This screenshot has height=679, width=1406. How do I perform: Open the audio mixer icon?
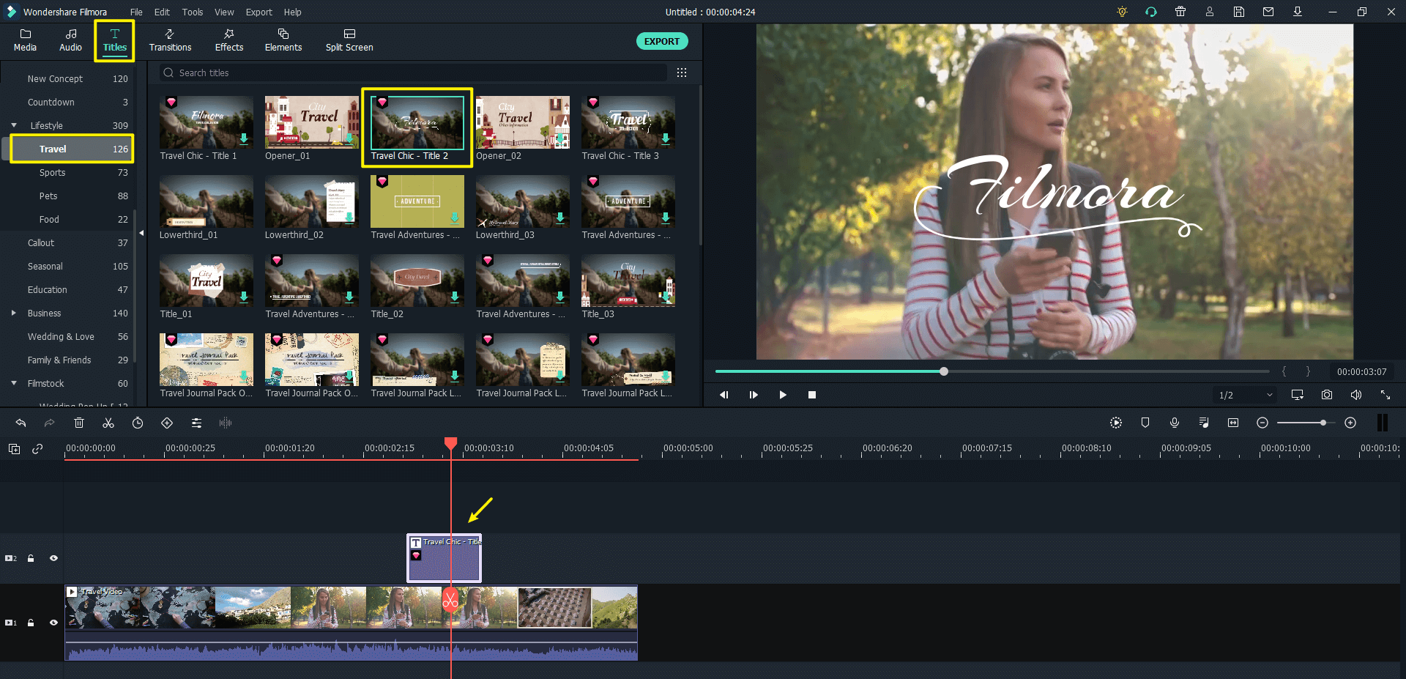pos(1204,423)
